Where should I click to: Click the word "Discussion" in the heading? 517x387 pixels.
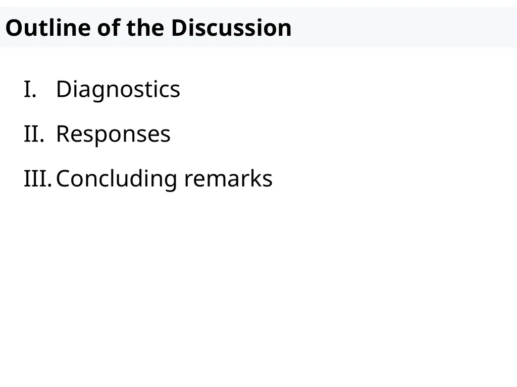(231, 28)
